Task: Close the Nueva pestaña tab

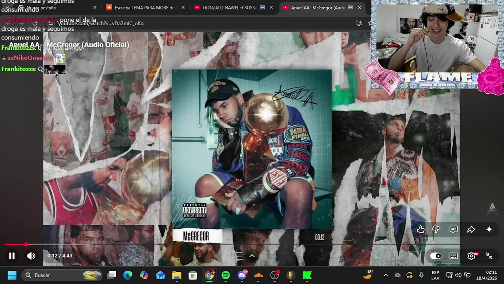Action: click(x=95, y=7)
